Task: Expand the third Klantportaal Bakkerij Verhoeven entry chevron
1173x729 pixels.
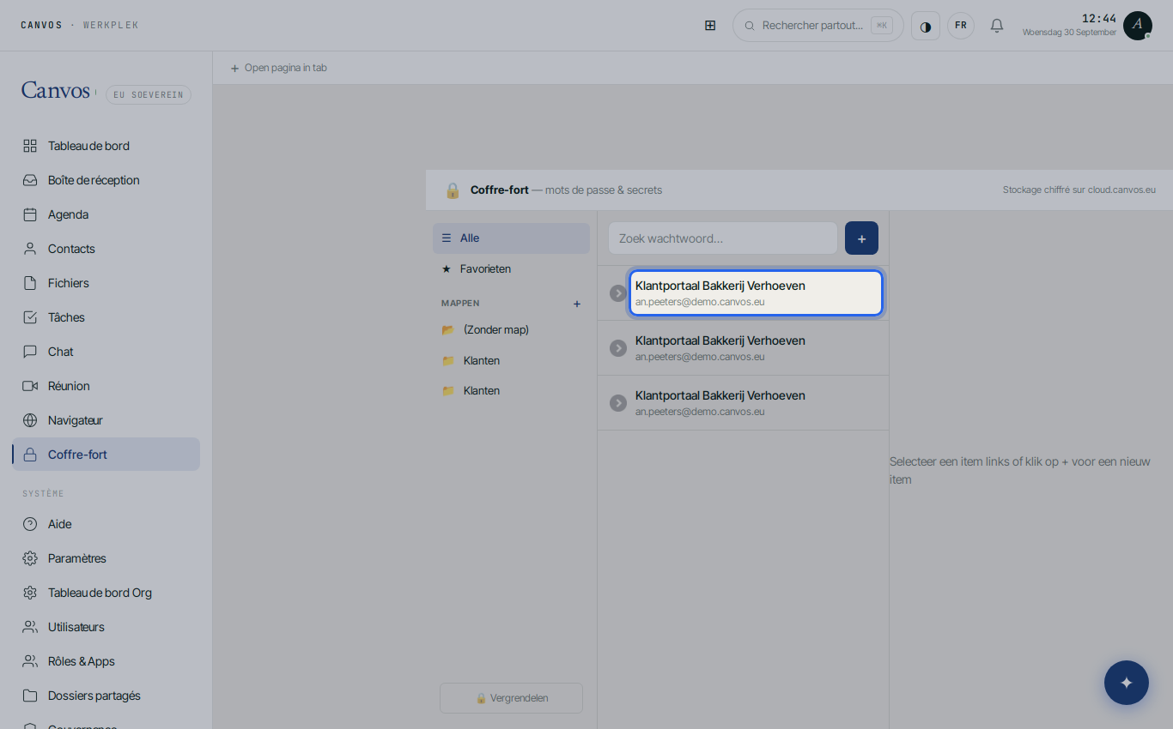Action: coord(618,403)
